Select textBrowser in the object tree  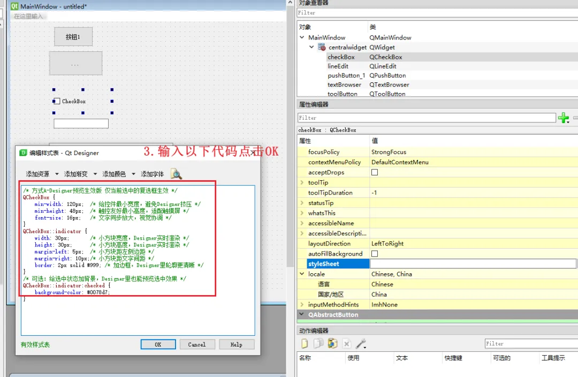[344, 84]
